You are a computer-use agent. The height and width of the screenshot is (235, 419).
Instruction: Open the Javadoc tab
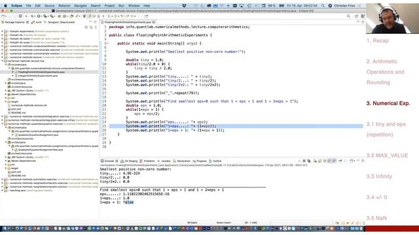pos(164,161)
